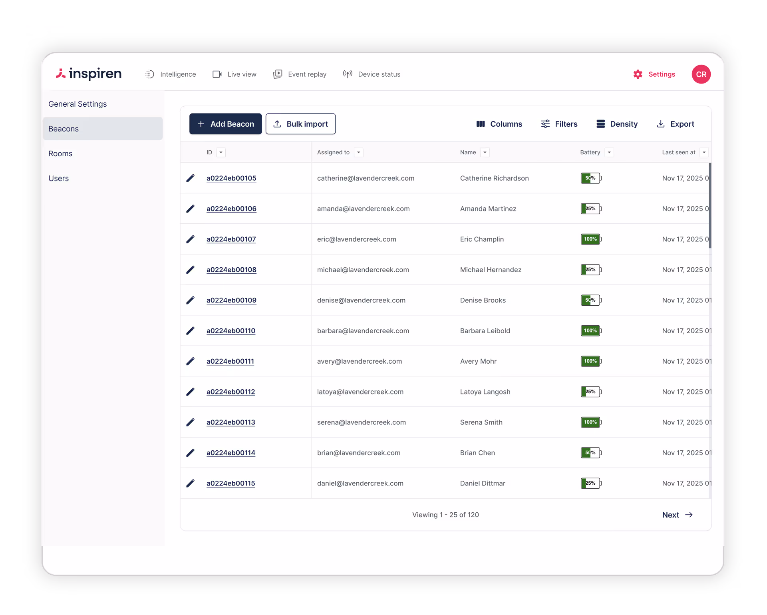Open beacon link a0224eb00110
The image size is (767, 615).
pos(231,331)
